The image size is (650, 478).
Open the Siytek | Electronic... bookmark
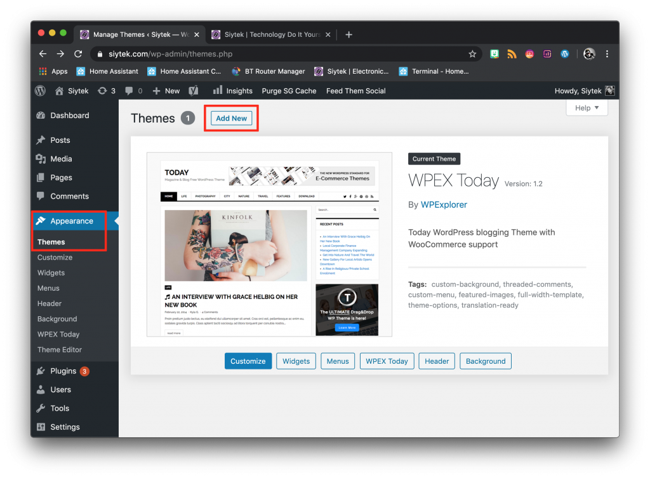pyautogui.click(x=352, y=71)
